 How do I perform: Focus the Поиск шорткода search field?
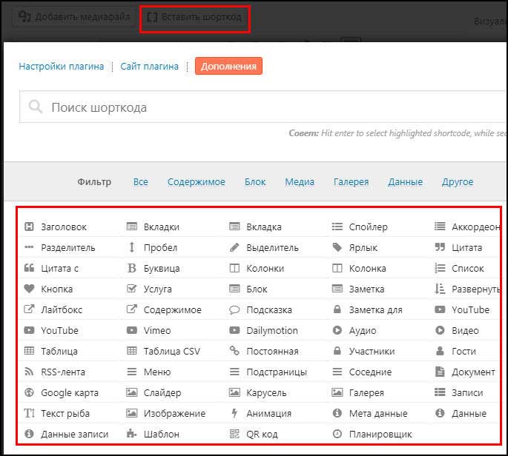coord(263,107)
